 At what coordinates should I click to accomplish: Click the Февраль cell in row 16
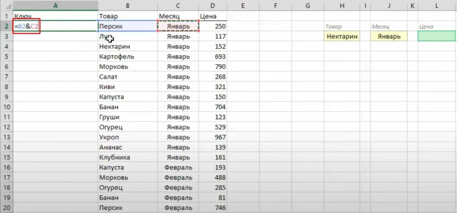click(x=178, y=167)
